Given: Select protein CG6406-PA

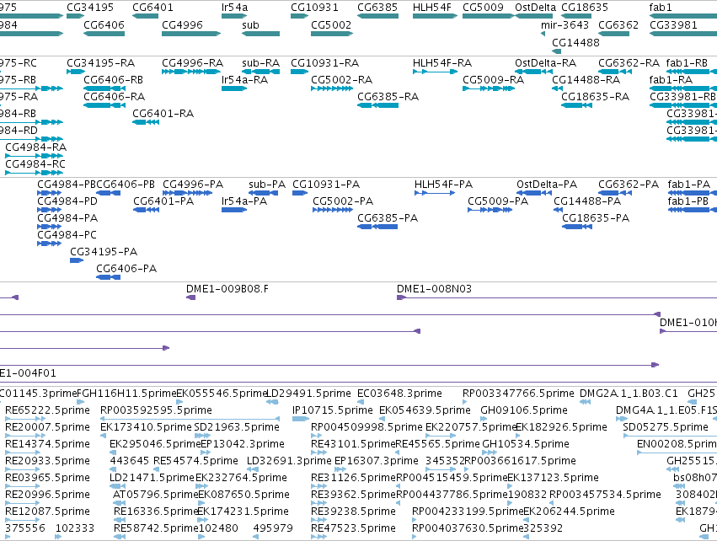Looking at the screenshot, I should coord(108,277).
